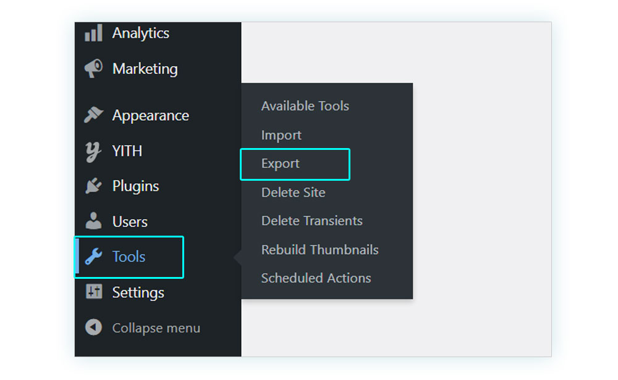Click the Appearance paintbrush icon
The image size is (618, 380).
click(93, 115)
